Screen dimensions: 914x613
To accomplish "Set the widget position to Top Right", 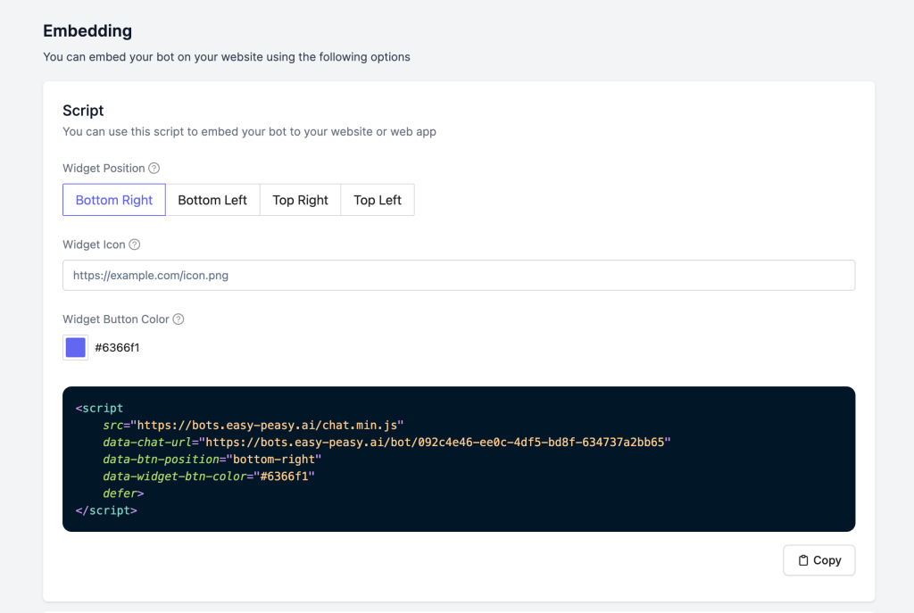I will [300, 200].
